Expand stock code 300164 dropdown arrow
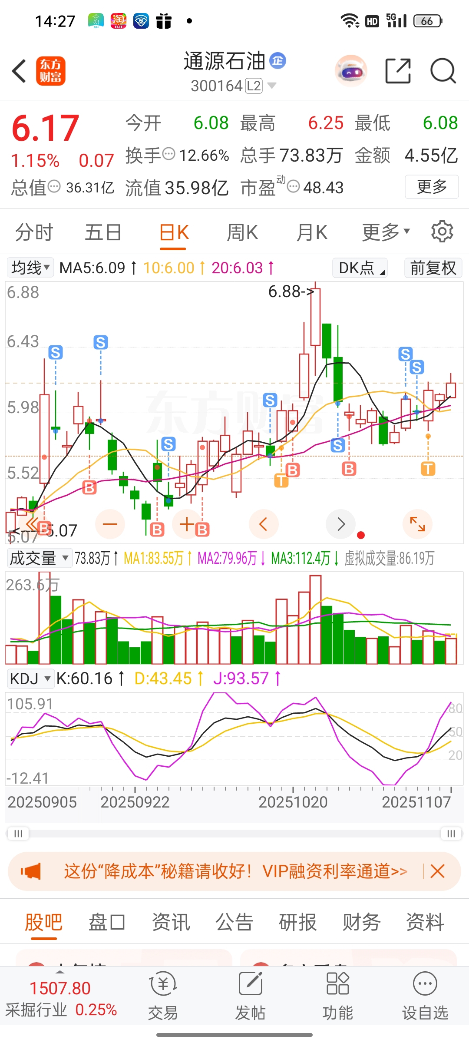The width and height of the screenshot is (469, 1046). 272,86
